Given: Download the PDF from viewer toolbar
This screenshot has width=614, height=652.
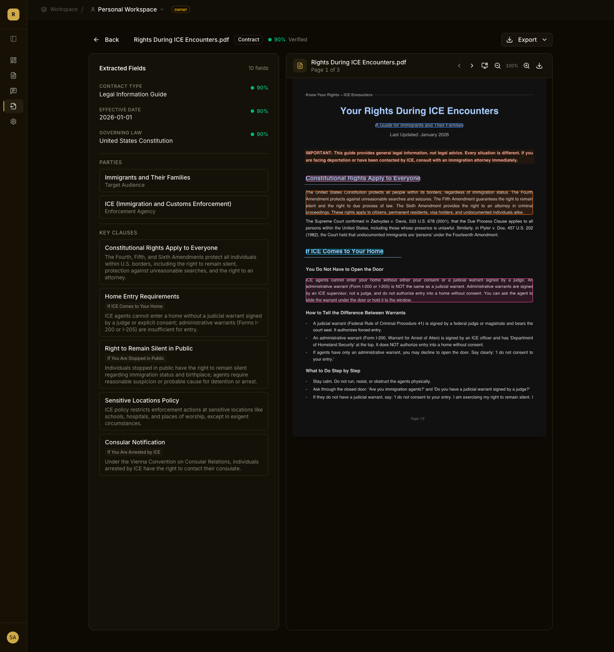Looking at the screenshot, I should [x=539, y=66].
